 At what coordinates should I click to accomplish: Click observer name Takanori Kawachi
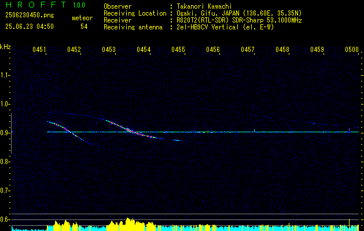pyautogui.click(x=204, y=6)
